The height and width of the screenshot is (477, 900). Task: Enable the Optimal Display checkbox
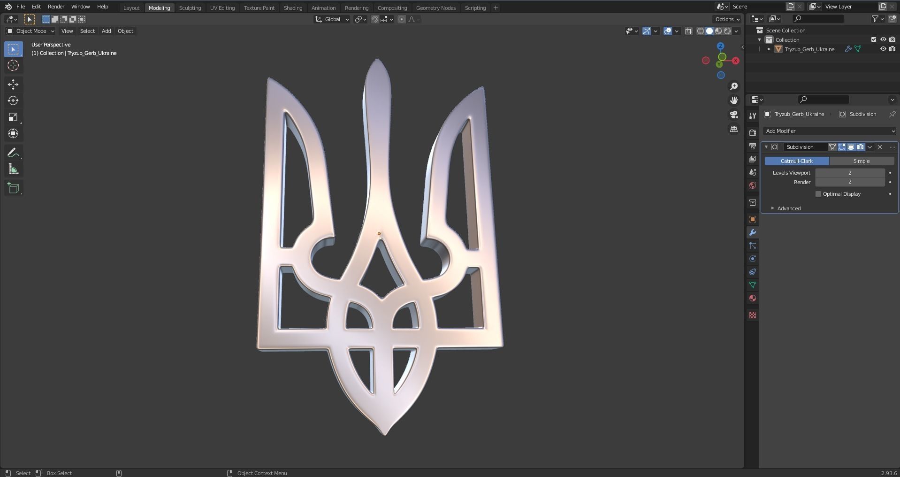(818, 193)
